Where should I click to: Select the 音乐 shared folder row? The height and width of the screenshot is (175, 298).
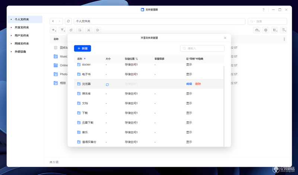148,133
